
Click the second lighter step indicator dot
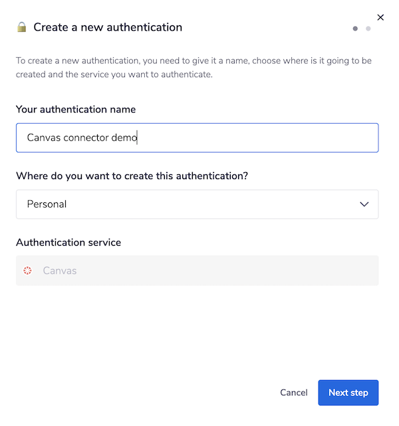click(x=368, y=29)
